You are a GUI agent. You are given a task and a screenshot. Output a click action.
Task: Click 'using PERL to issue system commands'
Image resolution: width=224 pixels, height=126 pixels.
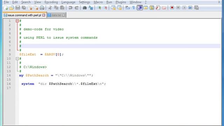(61, 38)
